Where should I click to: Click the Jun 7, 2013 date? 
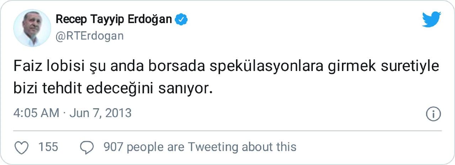pos(100,113)
